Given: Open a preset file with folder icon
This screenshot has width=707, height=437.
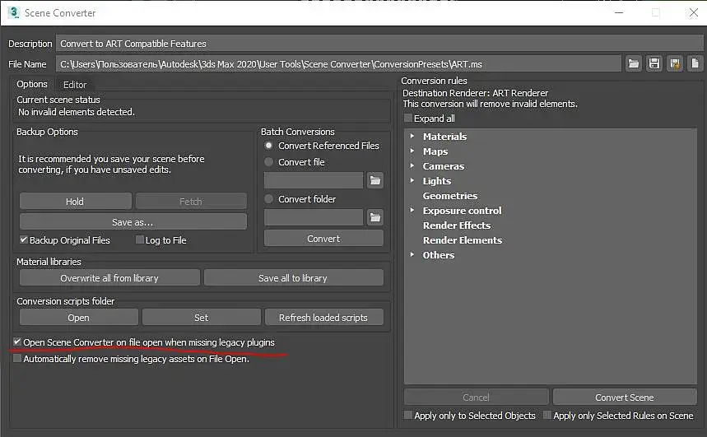Looking at the screenshot, I should [634, 63].
